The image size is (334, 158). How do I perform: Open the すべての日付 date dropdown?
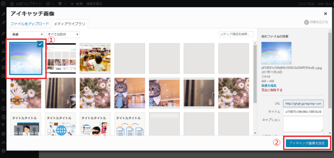(63, 35)
